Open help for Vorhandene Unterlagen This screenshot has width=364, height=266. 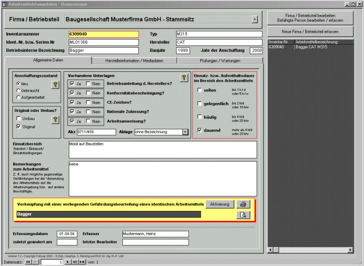click(184, 78)
